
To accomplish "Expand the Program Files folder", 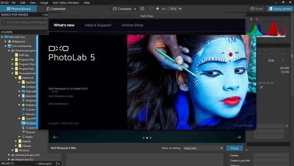I will click(12, 59).
